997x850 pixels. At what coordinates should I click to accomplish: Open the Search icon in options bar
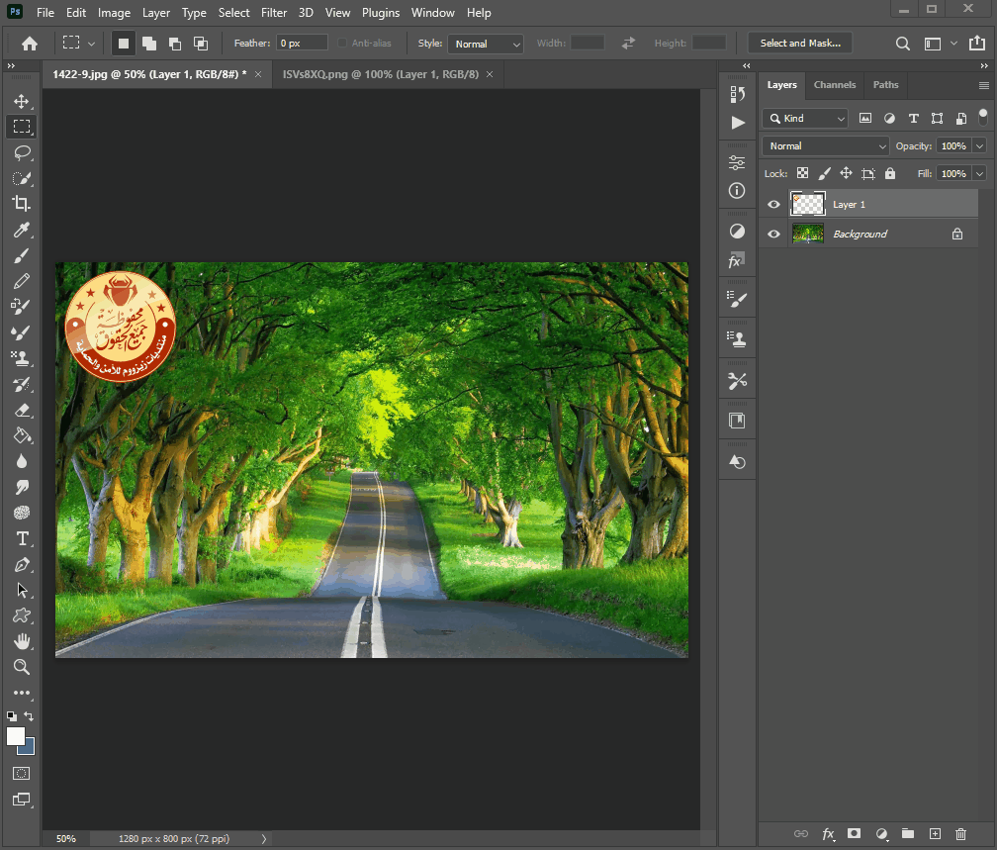coord(902,44)
